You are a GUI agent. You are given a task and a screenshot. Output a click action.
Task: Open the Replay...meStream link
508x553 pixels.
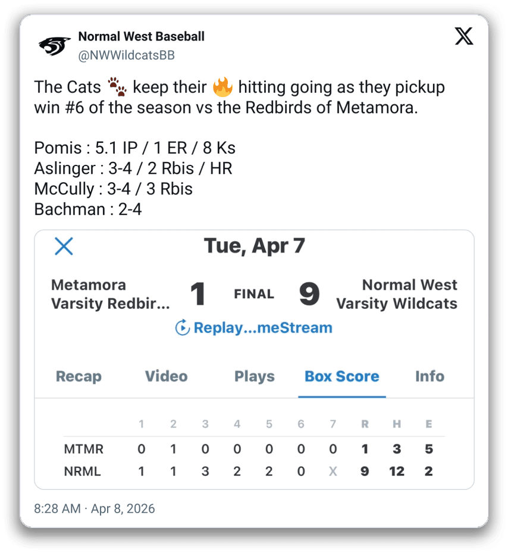pyautogui.click(x=262, y=327)
